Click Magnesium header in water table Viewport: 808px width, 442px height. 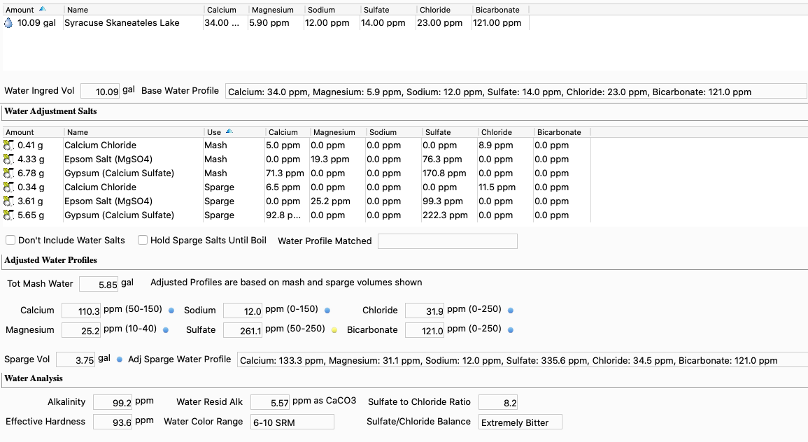276,10
